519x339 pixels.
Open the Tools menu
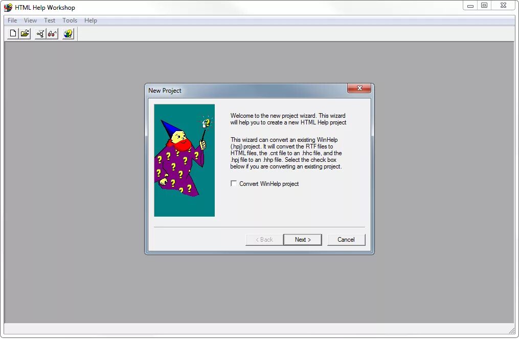70,20
